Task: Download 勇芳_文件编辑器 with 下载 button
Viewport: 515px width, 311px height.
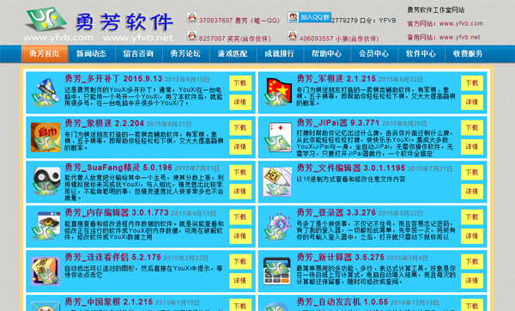Action: point(472,173)
